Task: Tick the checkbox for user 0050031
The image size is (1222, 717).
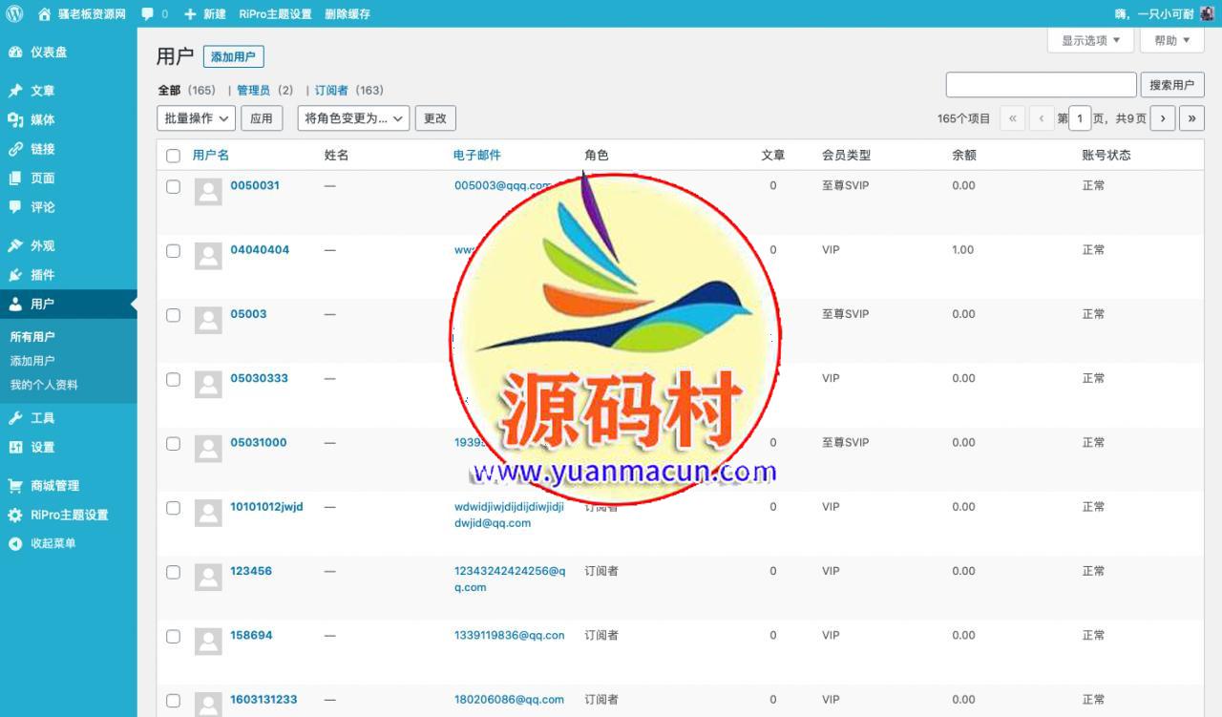Action: [x=173, y=187]
